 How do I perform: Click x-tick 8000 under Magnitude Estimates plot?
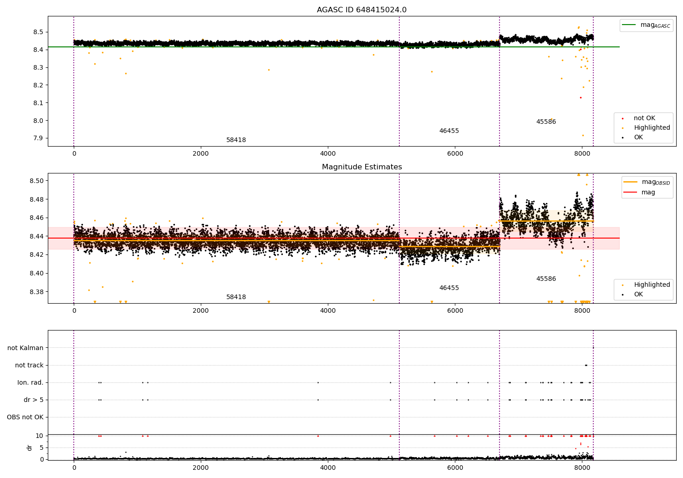[x=582, y=311]
